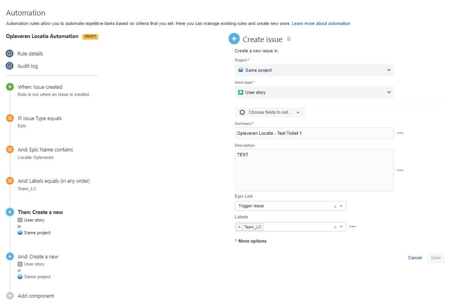Select the Then: Create a new step

(x=40, y=212)
